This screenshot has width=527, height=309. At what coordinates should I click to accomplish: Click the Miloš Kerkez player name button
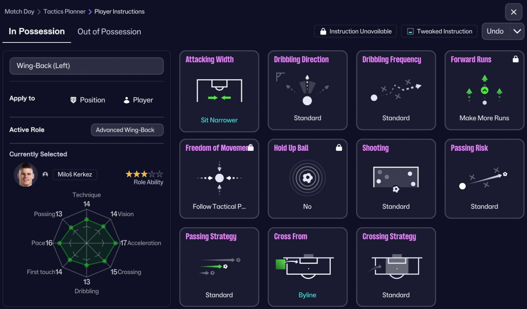point(75,174)
